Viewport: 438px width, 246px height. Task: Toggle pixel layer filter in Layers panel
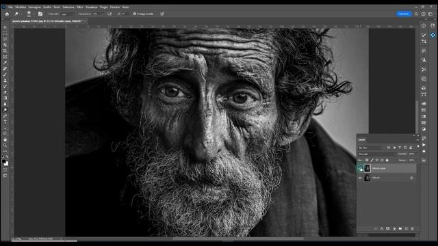click(389, 148)
